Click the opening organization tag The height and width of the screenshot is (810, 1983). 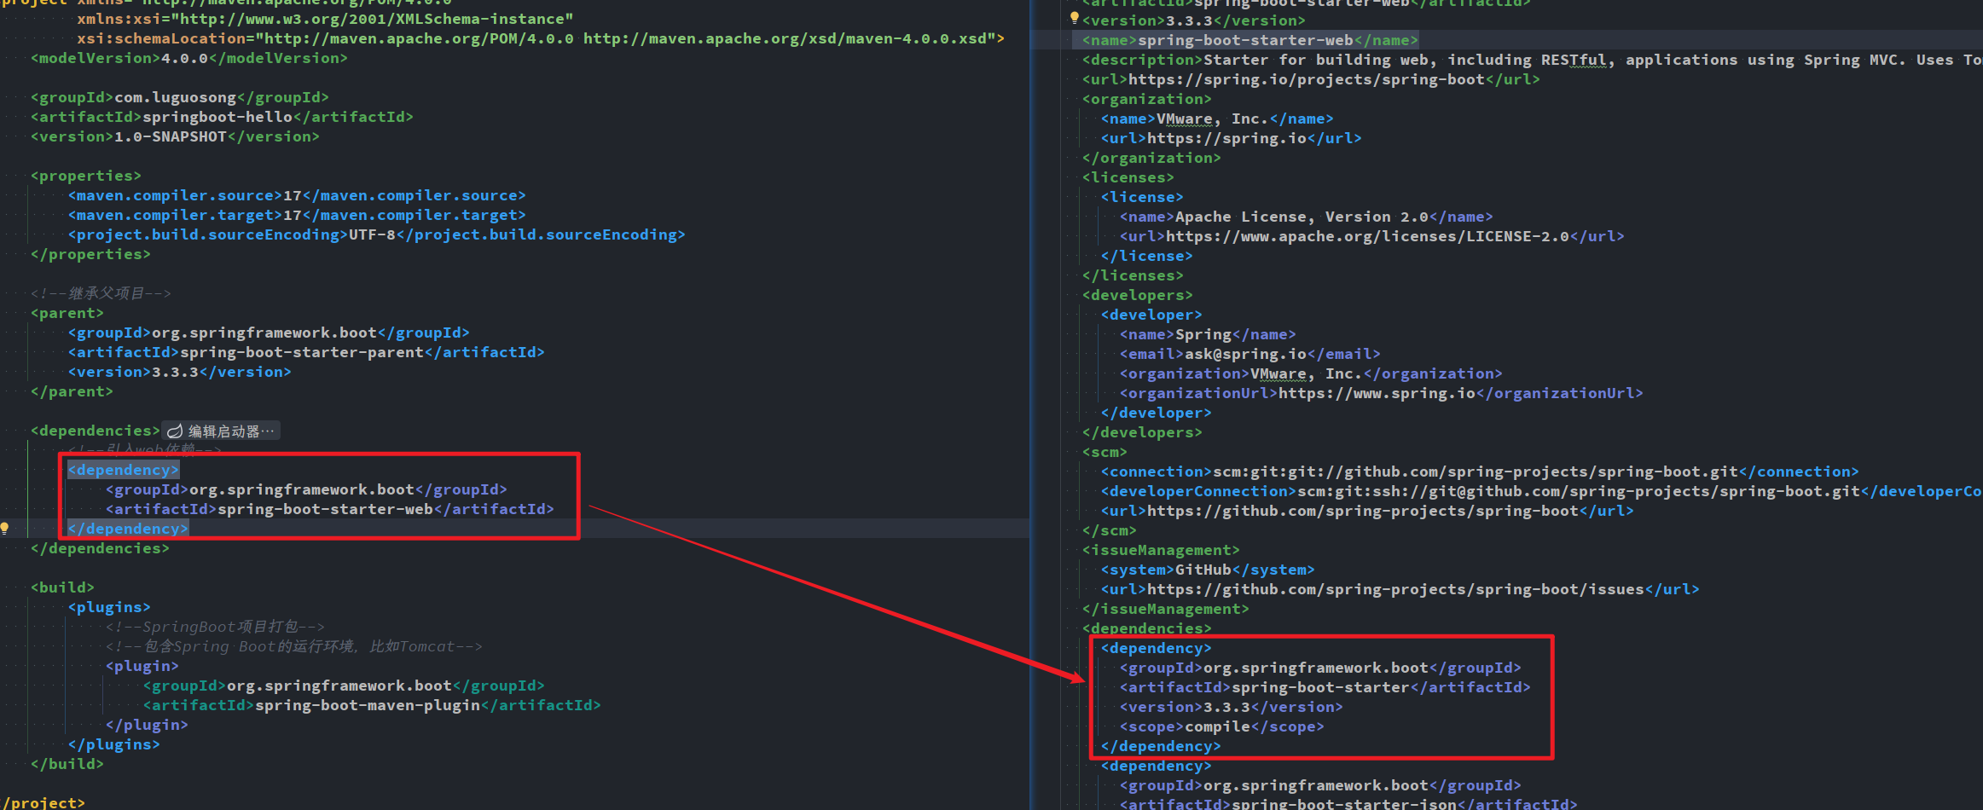pos(1146,99)
